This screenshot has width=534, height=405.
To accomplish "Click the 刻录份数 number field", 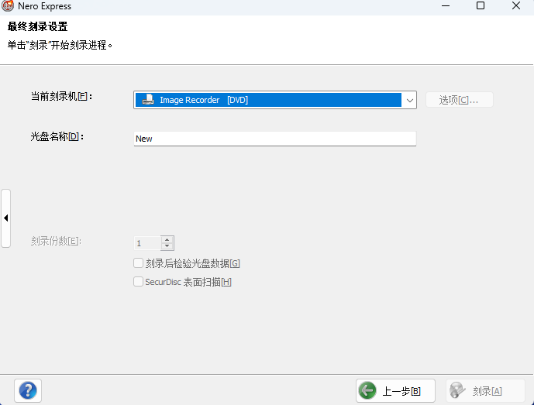I will point(147,243).
